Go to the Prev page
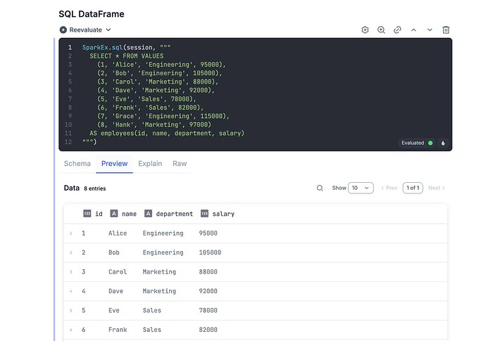 pyautogui.click(x=389, y=188)
